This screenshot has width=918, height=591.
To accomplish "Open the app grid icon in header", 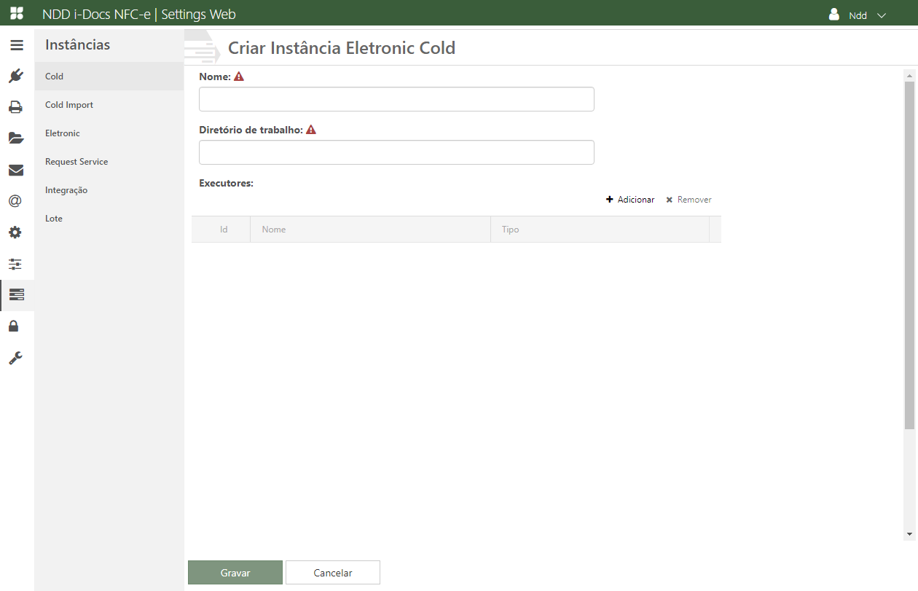I will 16,14.
